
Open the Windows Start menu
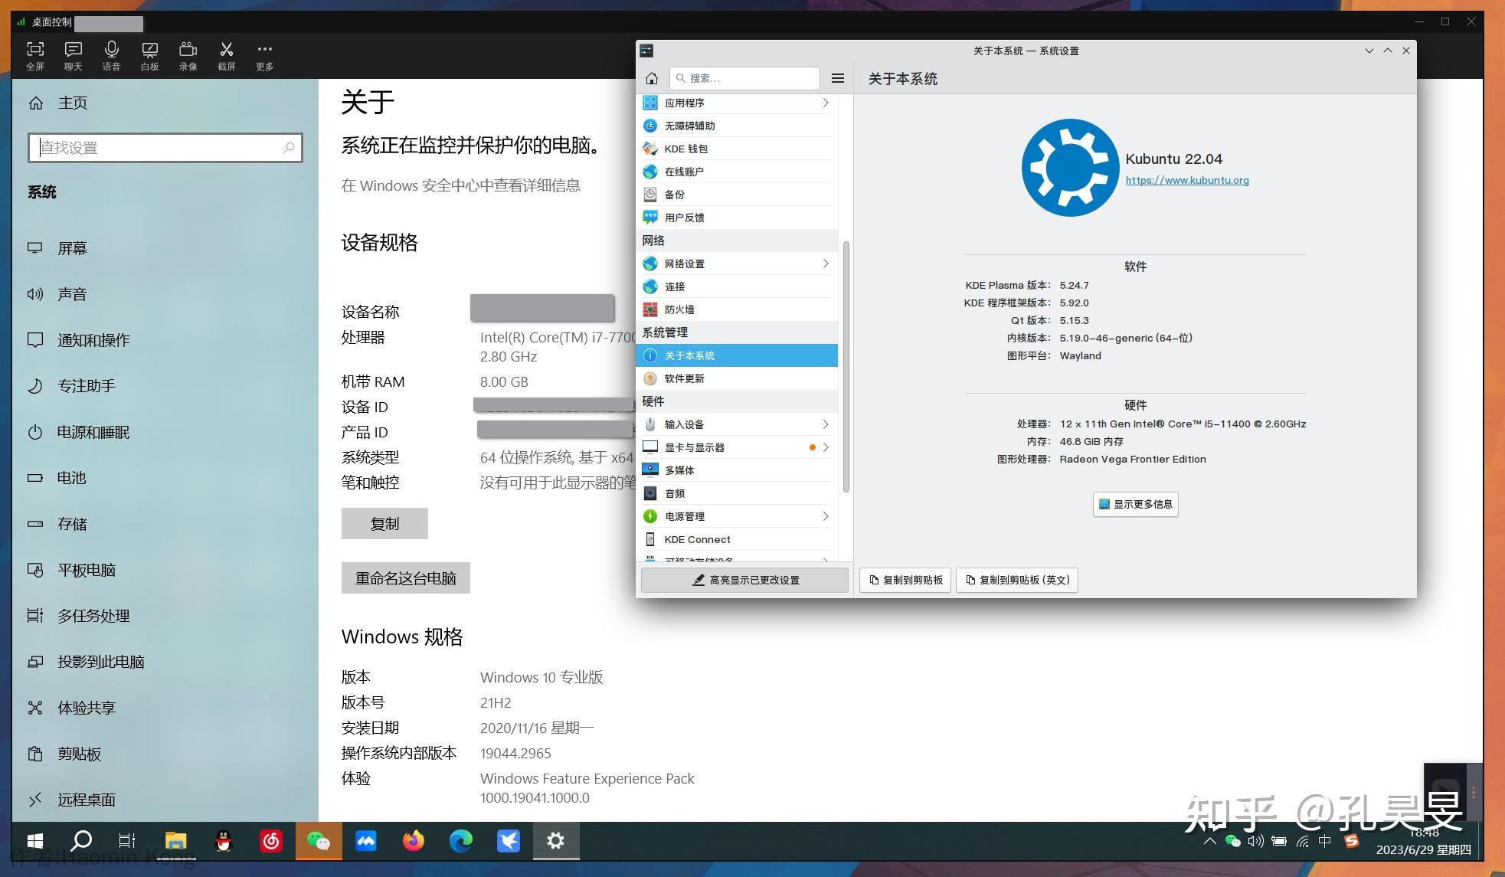click(35, 841)
